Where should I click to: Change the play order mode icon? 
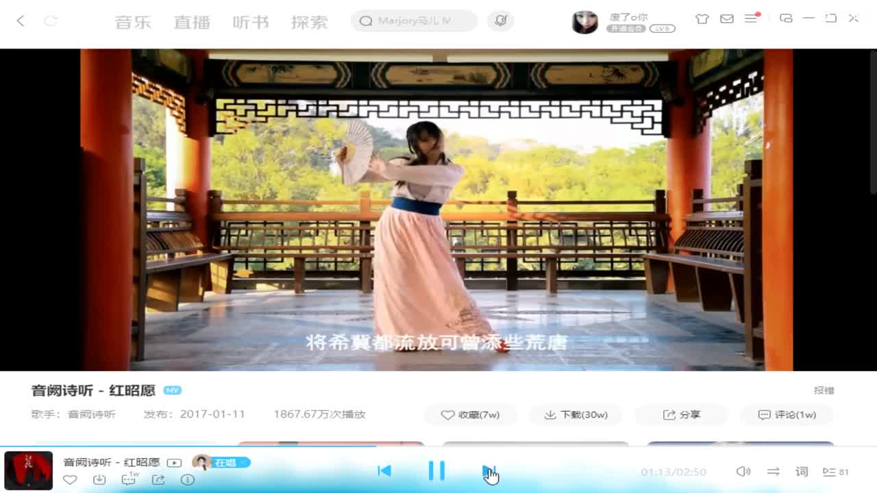pyautogui.click(x=773, y=471)
